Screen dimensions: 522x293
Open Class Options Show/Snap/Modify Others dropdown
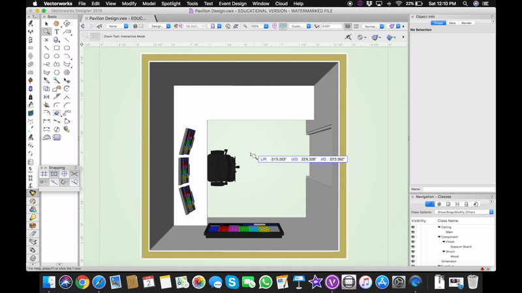coord(464,212)
